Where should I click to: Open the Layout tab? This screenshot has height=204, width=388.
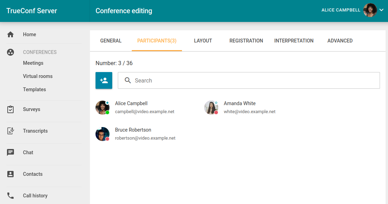coord(203,41)
